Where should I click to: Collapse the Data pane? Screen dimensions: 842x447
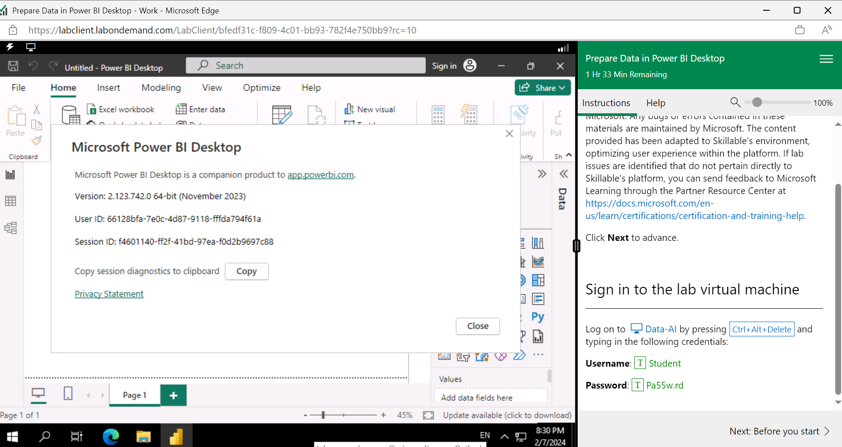pos(564,174)
